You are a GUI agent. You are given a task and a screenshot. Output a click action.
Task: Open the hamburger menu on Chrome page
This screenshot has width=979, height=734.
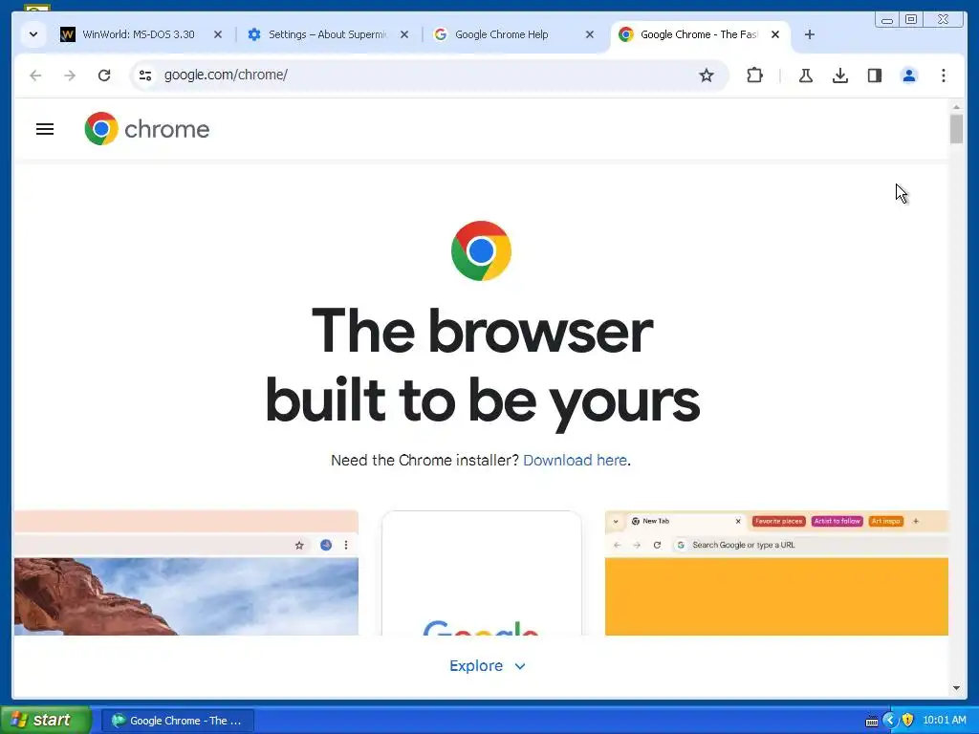point(45,129)
